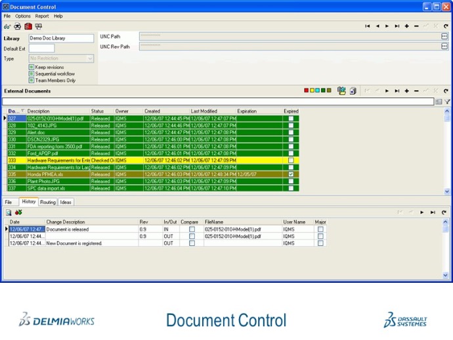Click the plus icon in External Documents toolbar
The width and height of the screenshot is (453, 340).
[x=407, y=91]
